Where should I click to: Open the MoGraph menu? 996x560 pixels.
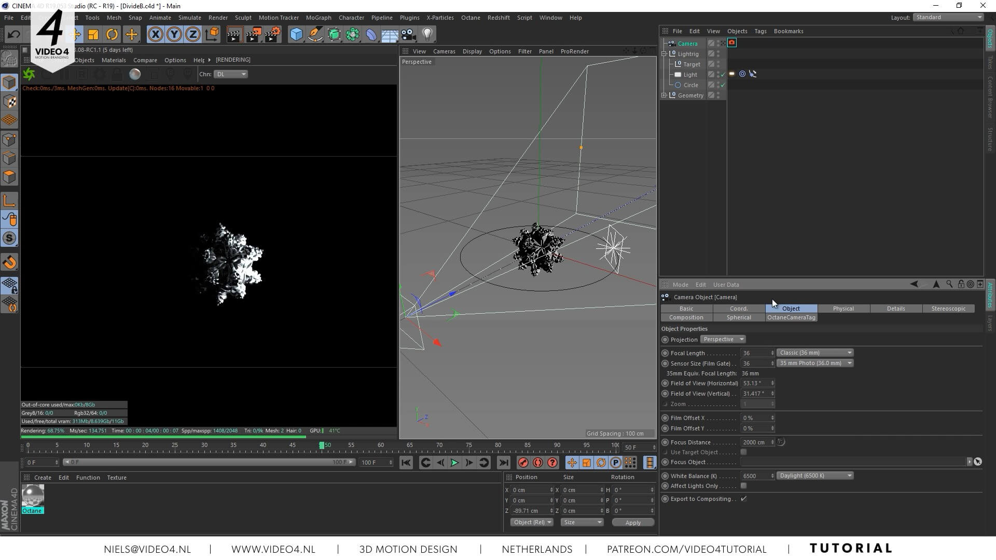318,18
